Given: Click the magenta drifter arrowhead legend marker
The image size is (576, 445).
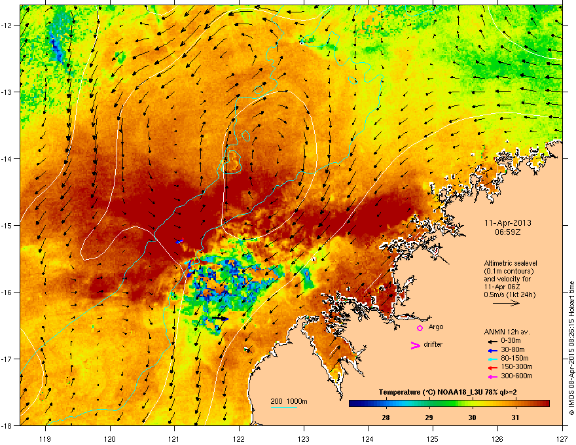Looking at the screenshot, I should [x=415, y=345].
